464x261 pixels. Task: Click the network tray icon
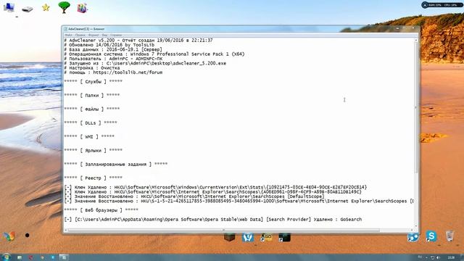point(432,257)
